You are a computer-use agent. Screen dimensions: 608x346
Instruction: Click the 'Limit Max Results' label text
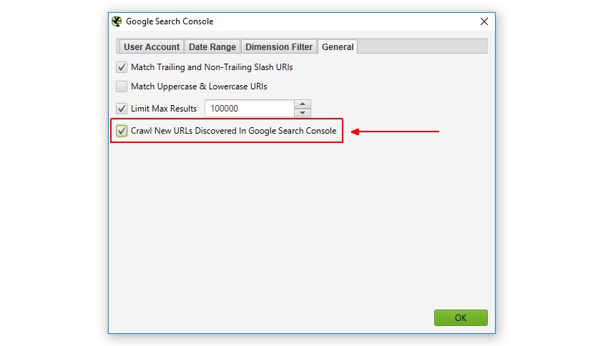point(164,109)
